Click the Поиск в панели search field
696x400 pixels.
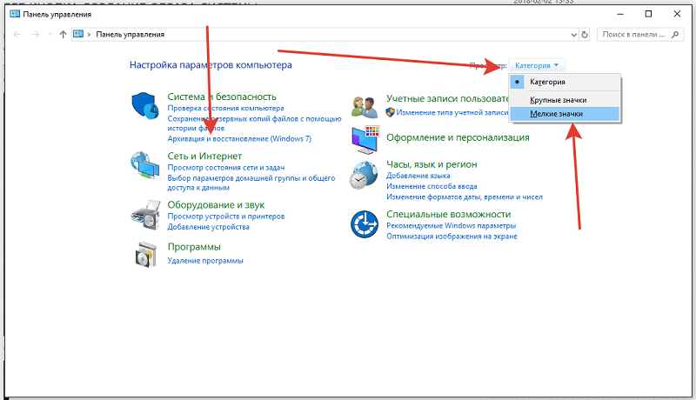pyautogui.click(x=640, y=34)
